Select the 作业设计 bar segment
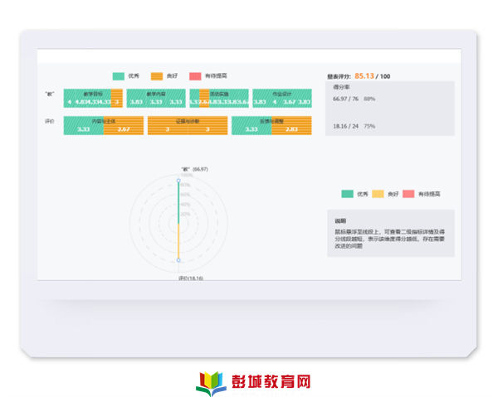The width and height of the screenshot is (498, 397). click(282, 99)
